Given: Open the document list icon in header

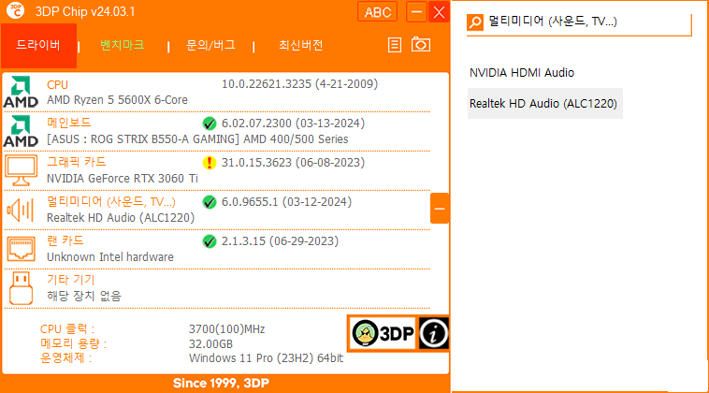Looking at the screenshot, I should tap(396, 45).
